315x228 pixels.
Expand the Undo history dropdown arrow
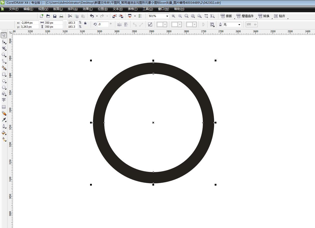pos(96,16)
